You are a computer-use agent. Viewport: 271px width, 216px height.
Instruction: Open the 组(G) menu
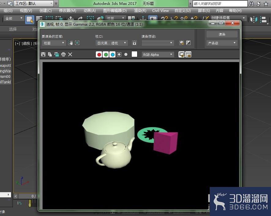pos(8,11)
